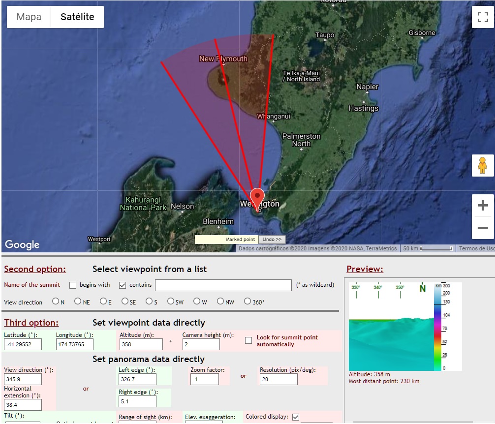Click the Napier map label
This screenshot has height=424, width=495.
coord(368,87)
